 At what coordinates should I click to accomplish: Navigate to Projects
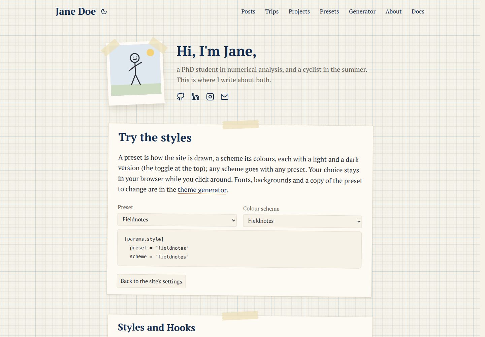point(299,11)
